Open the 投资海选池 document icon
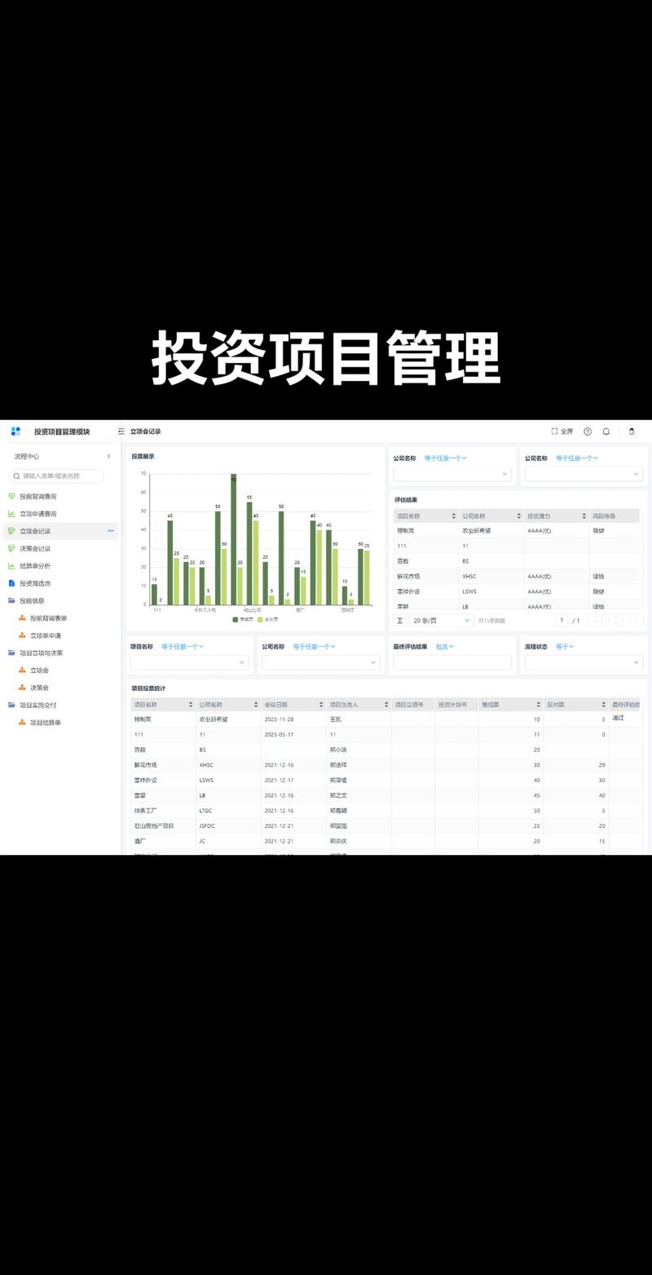Screen dimensions: 652x1275 pos(11,582)
